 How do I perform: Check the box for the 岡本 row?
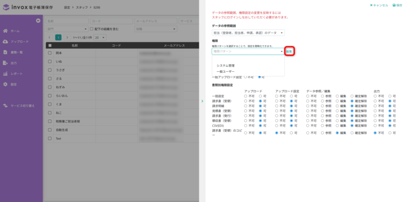(50, 53)
